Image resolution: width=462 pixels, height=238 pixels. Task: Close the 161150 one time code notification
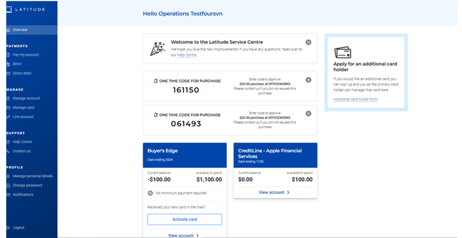pyautogui.click(x=308, y=80)
